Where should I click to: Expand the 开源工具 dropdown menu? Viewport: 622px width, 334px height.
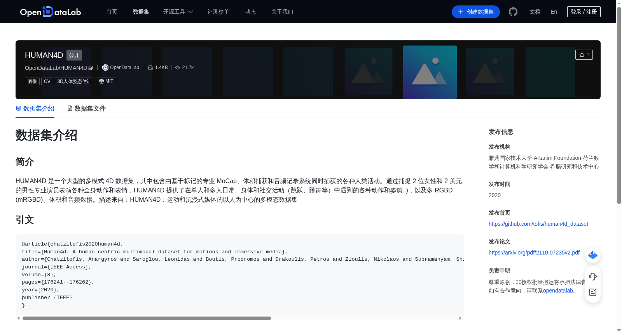click(178, 12)
